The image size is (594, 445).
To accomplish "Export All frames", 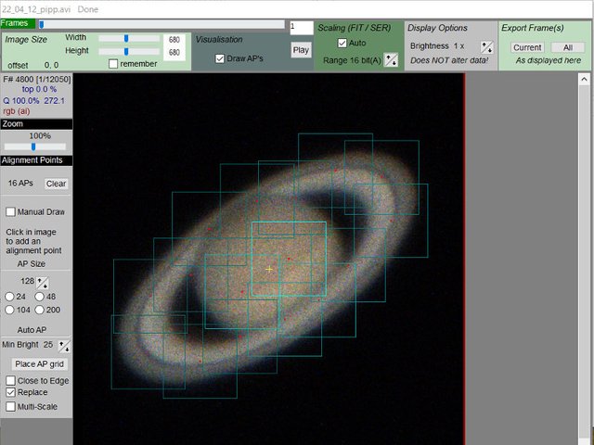I will coord(567,47).
